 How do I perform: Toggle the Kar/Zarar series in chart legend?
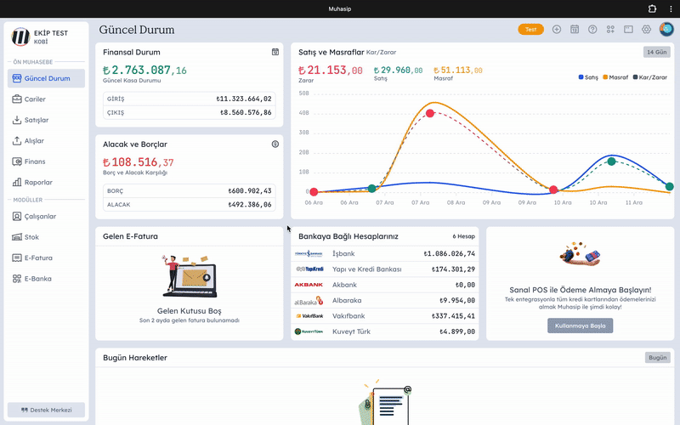(x=651, y=76)
